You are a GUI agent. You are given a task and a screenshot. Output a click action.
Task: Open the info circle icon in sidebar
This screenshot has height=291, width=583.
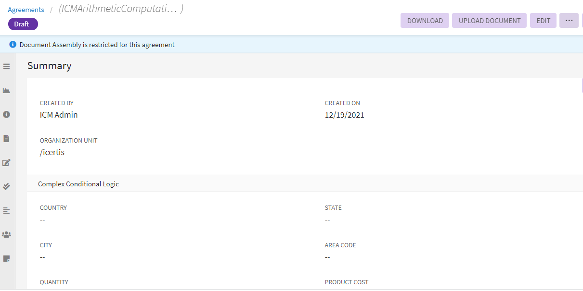(7, 115)
